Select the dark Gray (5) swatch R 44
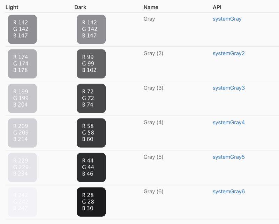This screenshot has width=279, height=224. [x=91, y=167]
